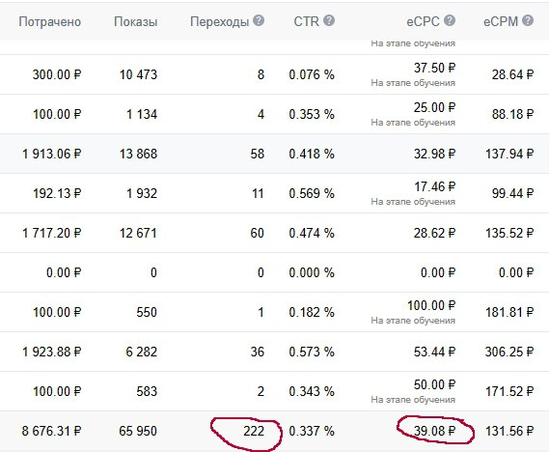Click the help icon next to Переходы

pos(259,20)
